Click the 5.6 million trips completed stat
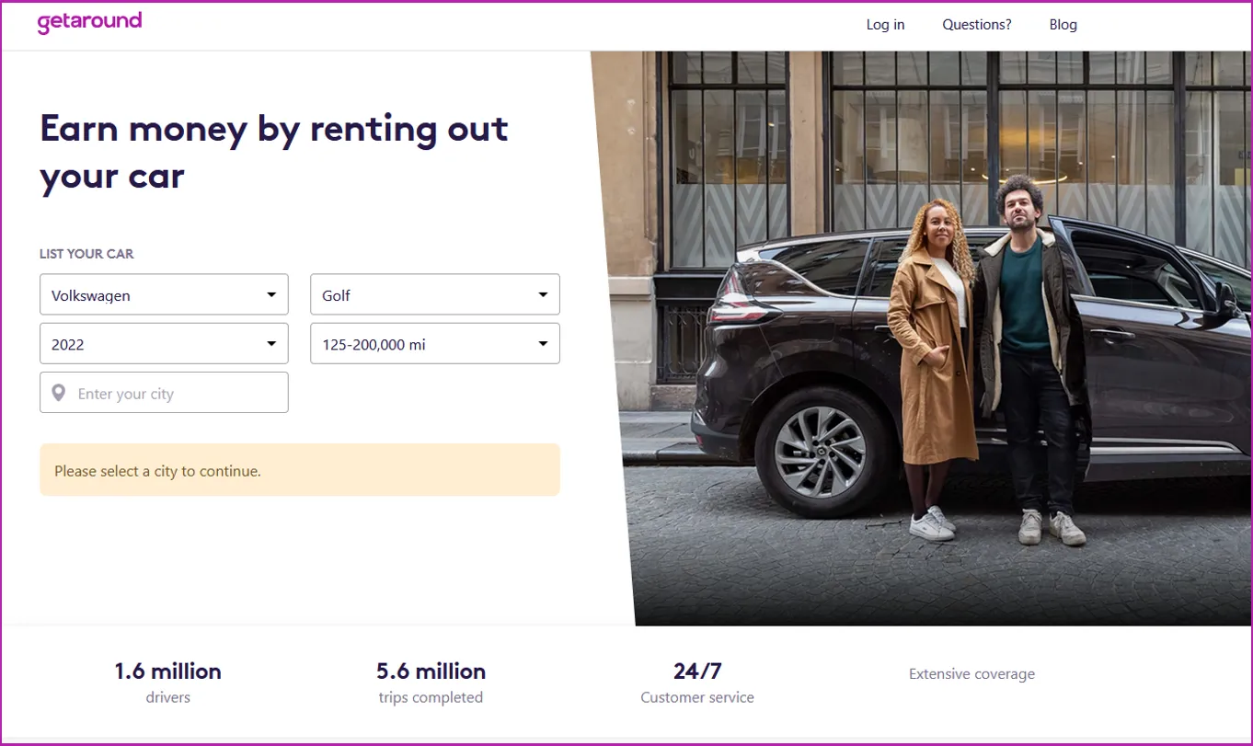The image size is (1253, 746). [431, 683]
